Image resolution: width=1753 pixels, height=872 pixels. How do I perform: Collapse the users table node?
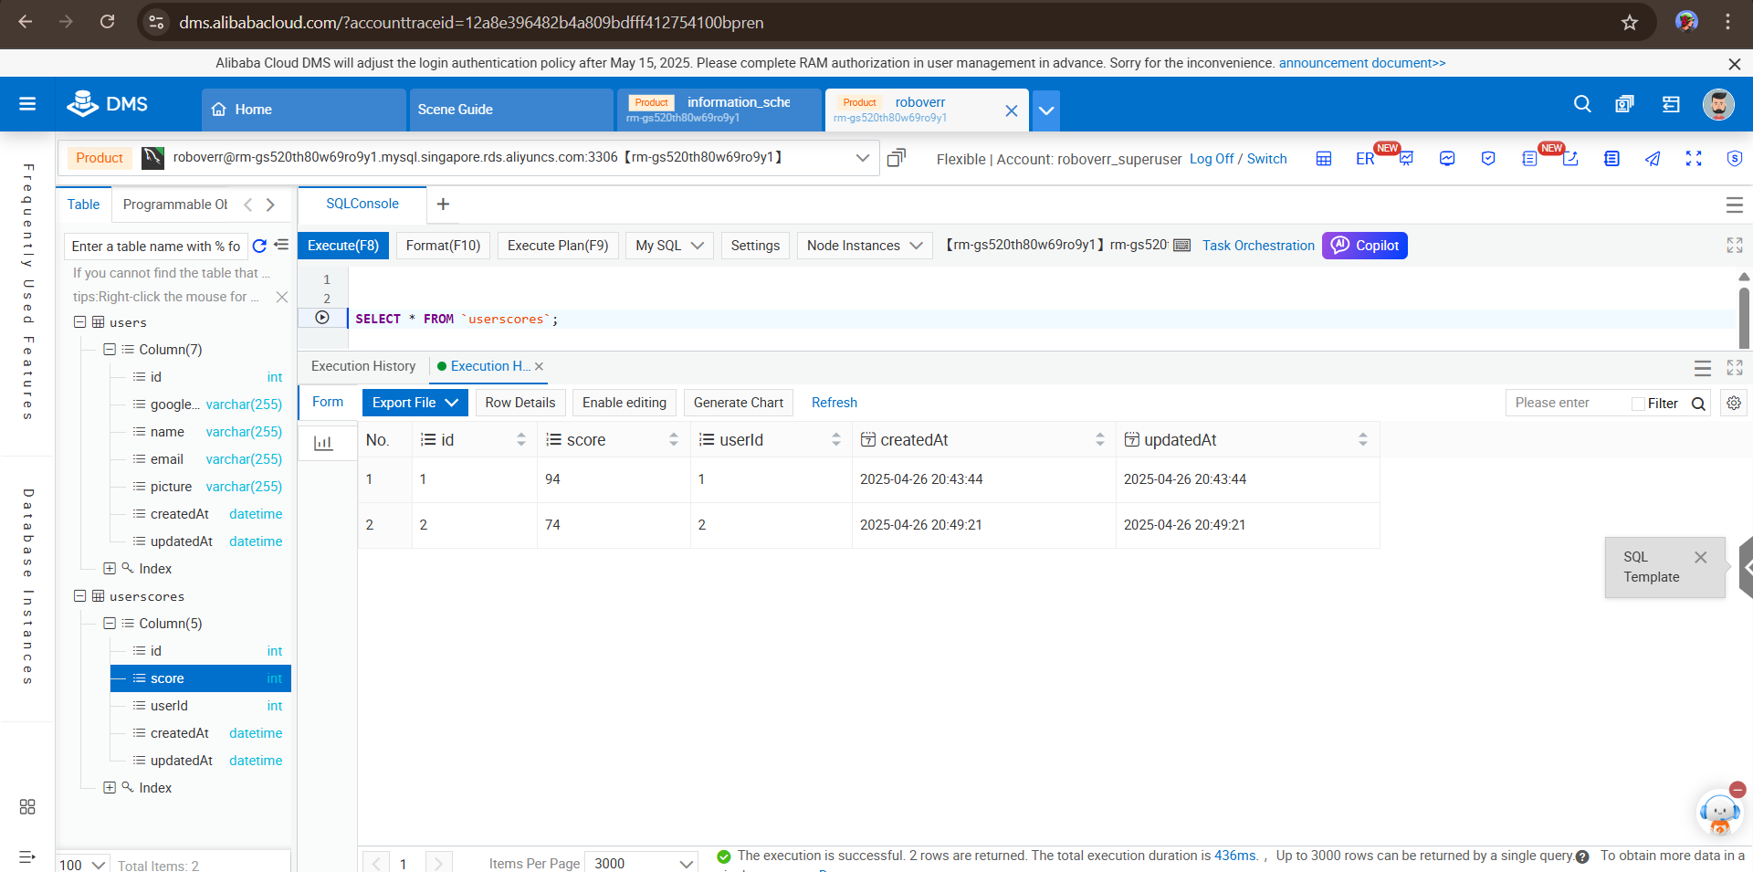[x=79, y=321]
